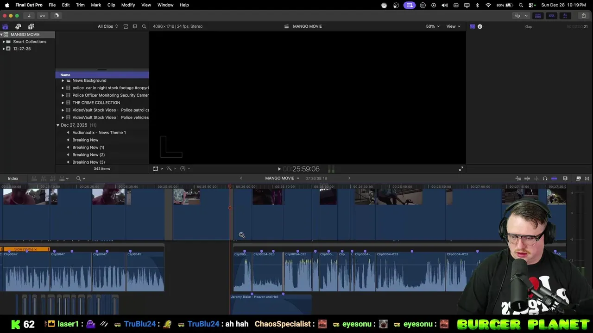Expand the 12-27-25 event
This screenshot has width=593, height=333.
[x=4, y=49]
